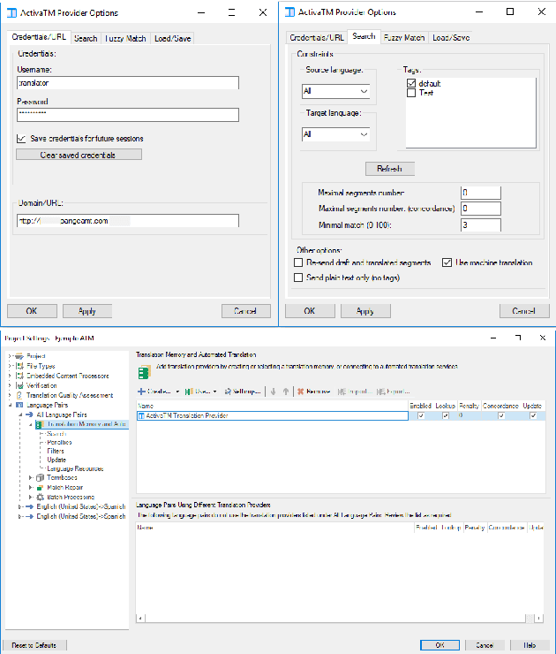The height and width of the screenshot is (654, 556).
Task: Click the Batch Processing gear icon
Action: [40, 497]
